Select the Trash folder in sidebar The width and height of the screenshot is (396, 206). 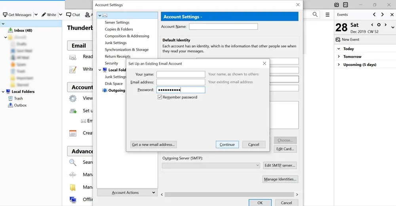coord(18,98)
